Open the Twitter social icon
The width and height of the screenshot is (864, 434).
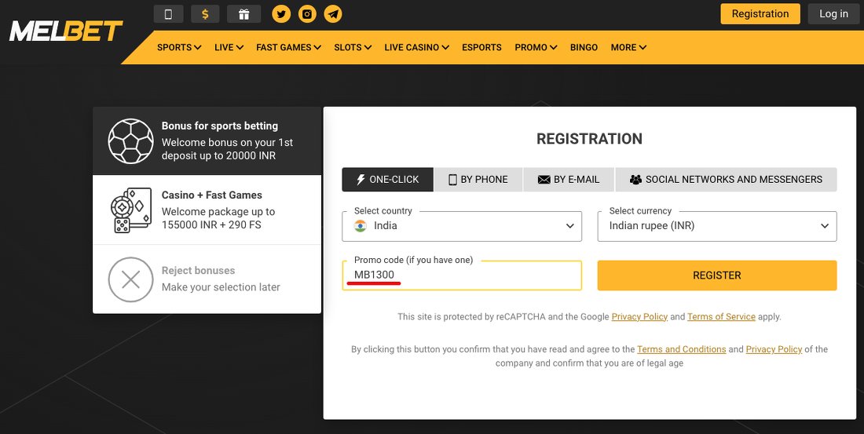coord(281,14)
